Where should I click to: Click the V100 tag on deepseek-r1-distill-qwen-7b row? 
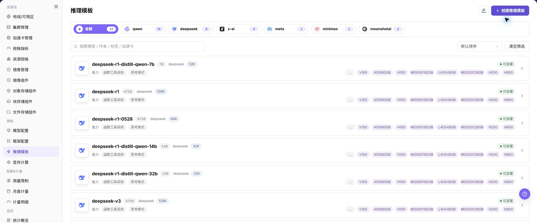363,73
